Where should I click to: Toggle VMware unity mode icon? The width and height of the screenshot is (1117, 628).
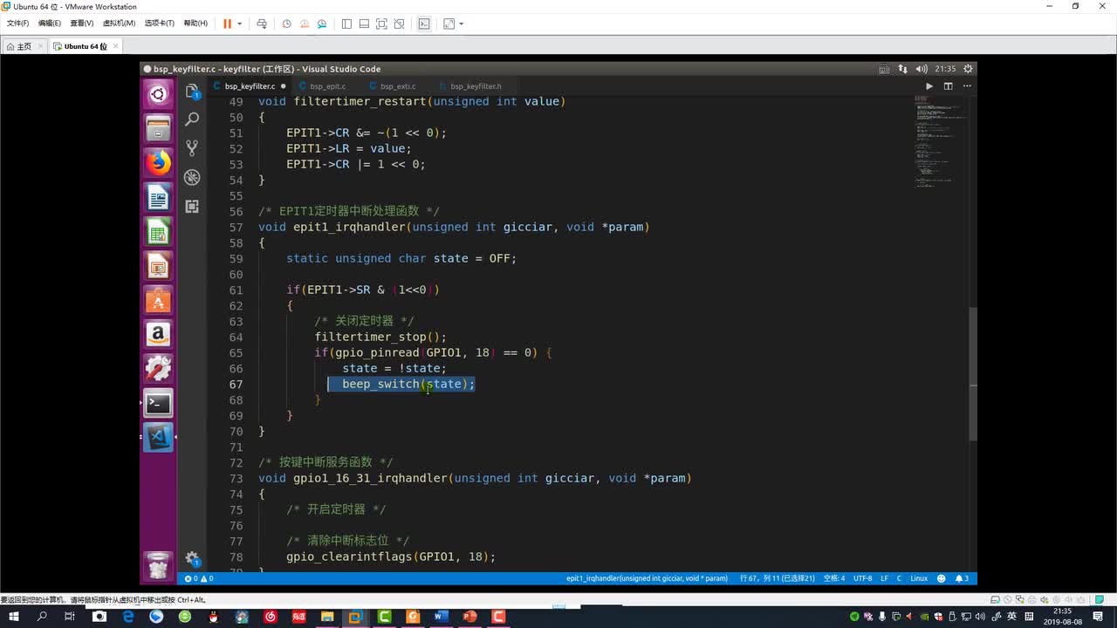click(x=399, y=24)
